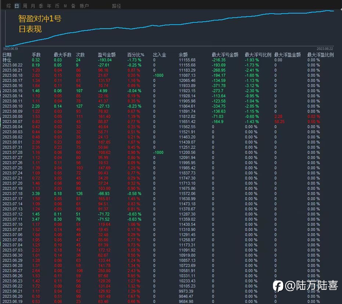Click balance value 12065.46
342x304 pixels.
coord(187,80)
